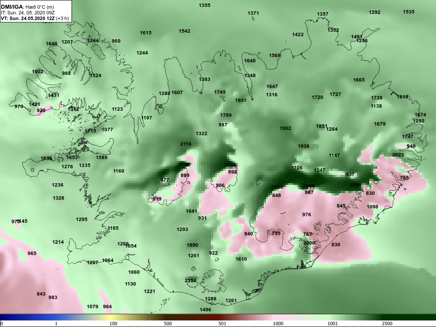436x327 pixels.
Task: Click the map value 2156
Action: pos(191,280)
